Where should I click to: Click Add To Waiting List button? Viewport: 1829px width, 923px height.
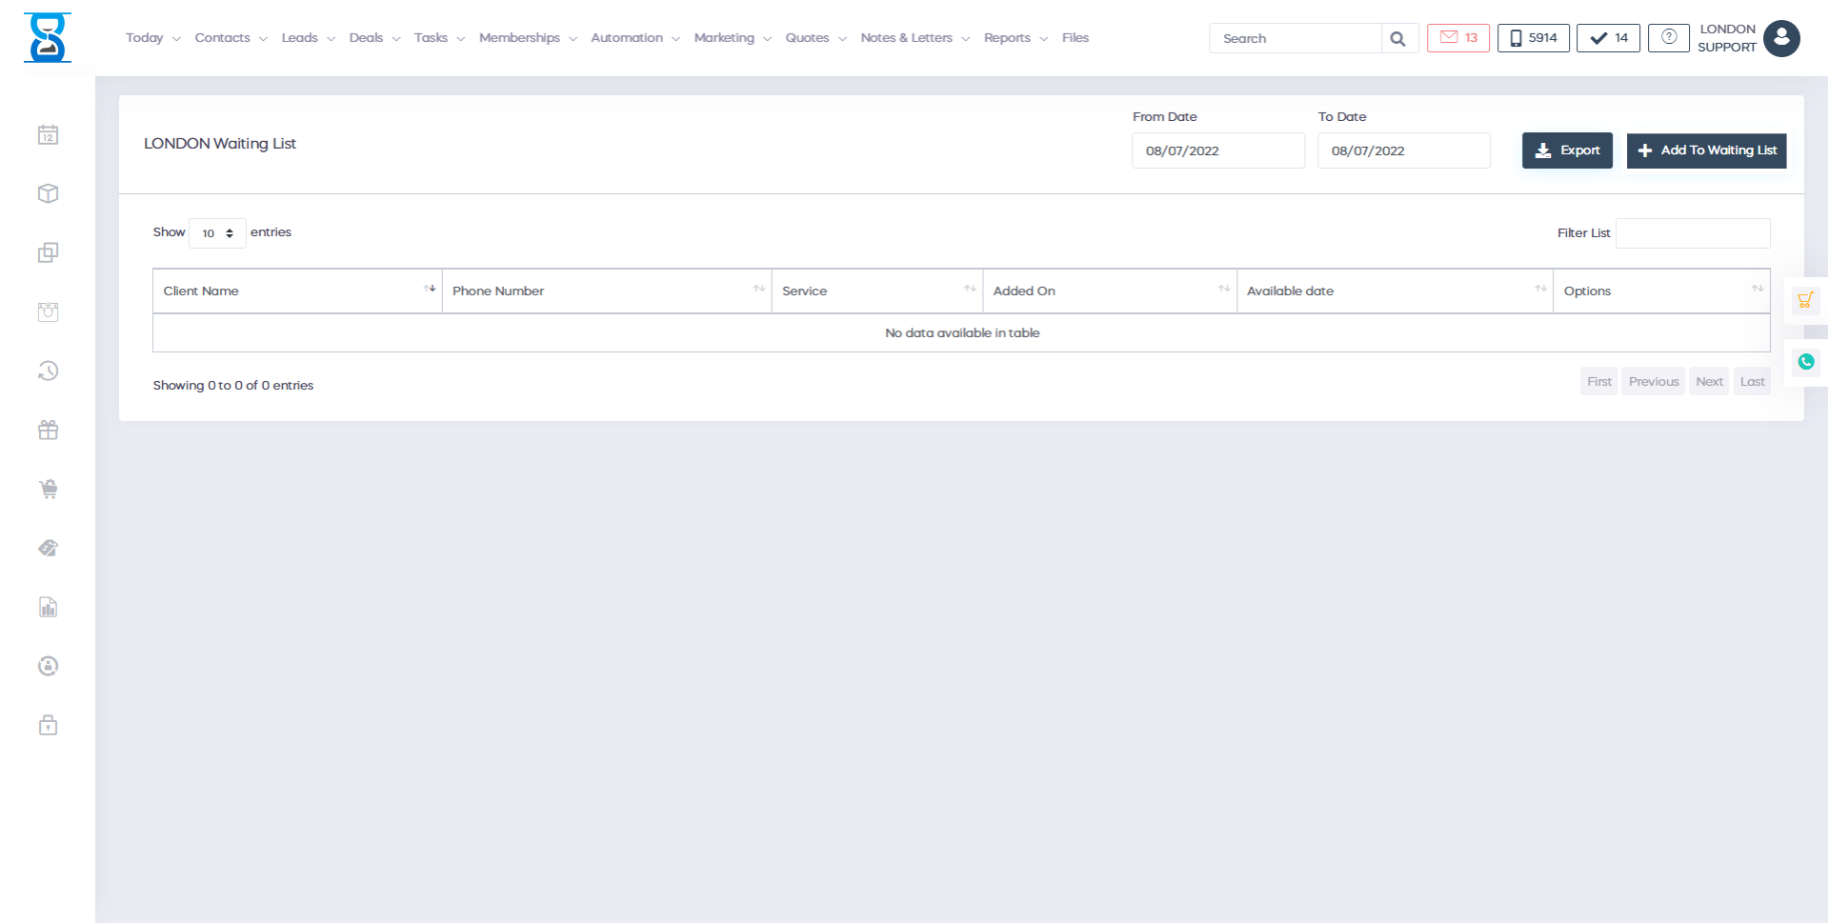[x=1706, y=150]
